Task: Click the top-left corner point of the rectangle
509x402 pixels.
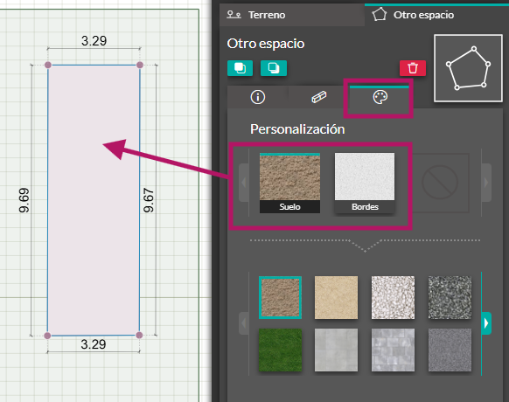Action: coord(48,65)
